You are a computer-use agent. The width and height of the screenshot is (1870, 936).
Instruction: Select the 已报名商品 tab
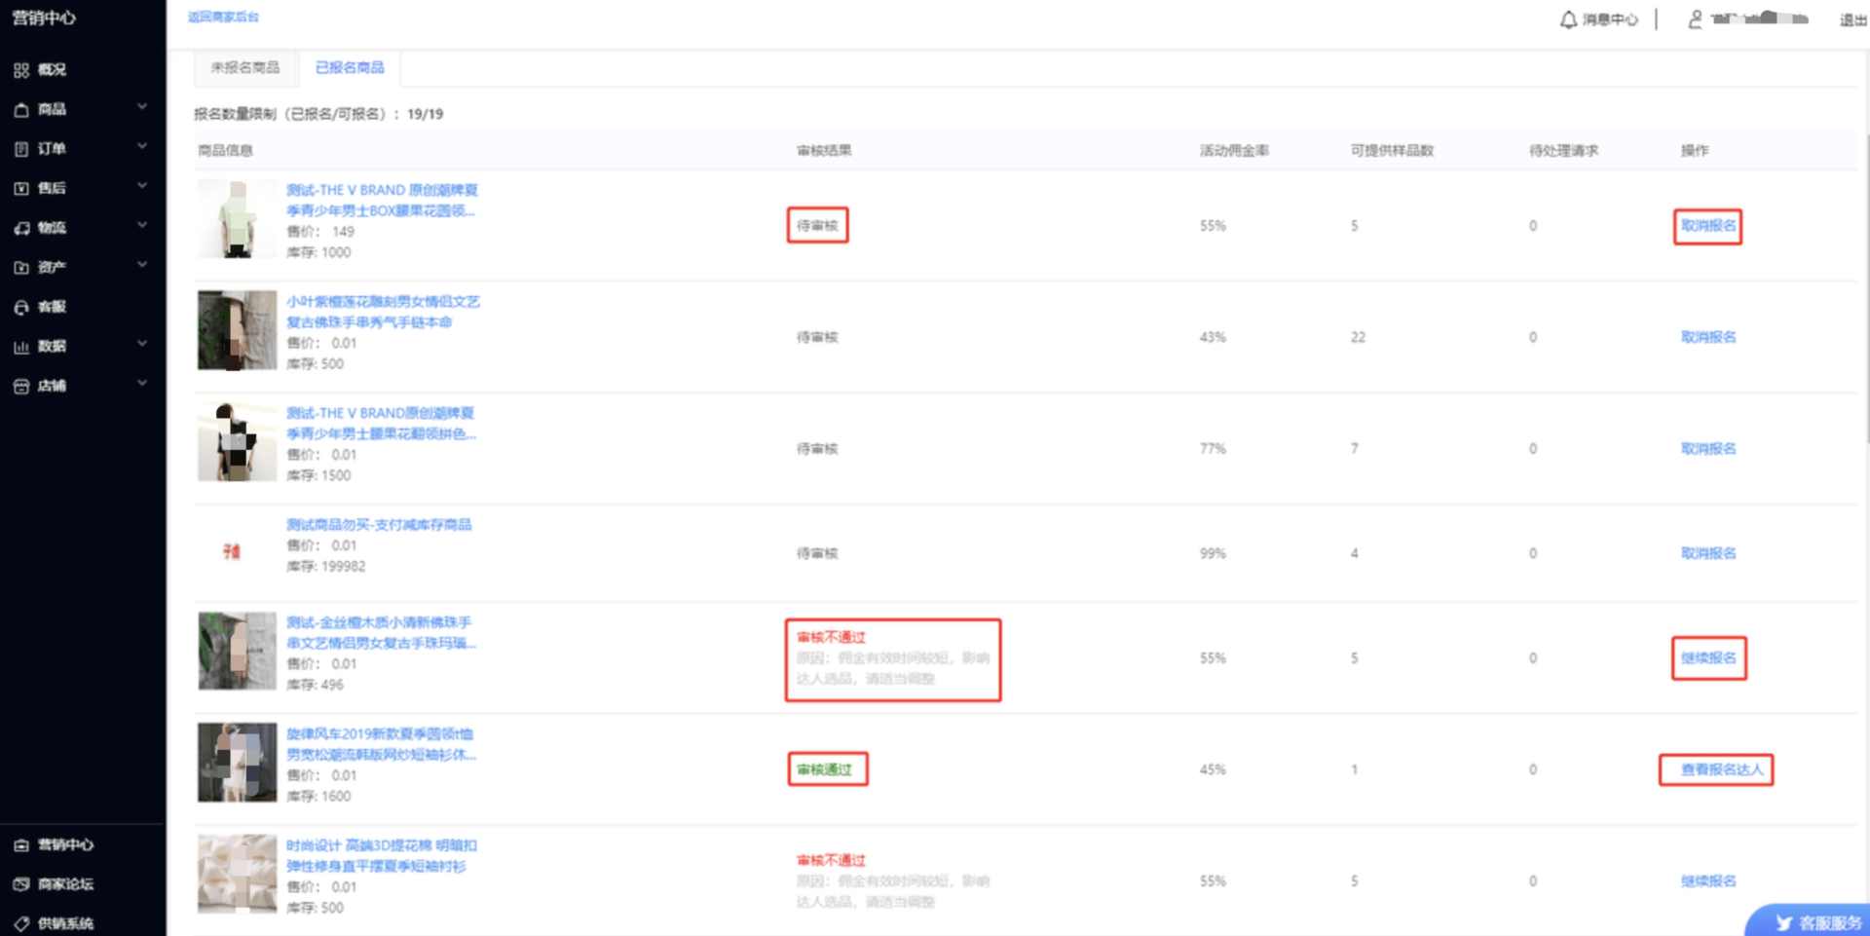click(x=350, y=67)
